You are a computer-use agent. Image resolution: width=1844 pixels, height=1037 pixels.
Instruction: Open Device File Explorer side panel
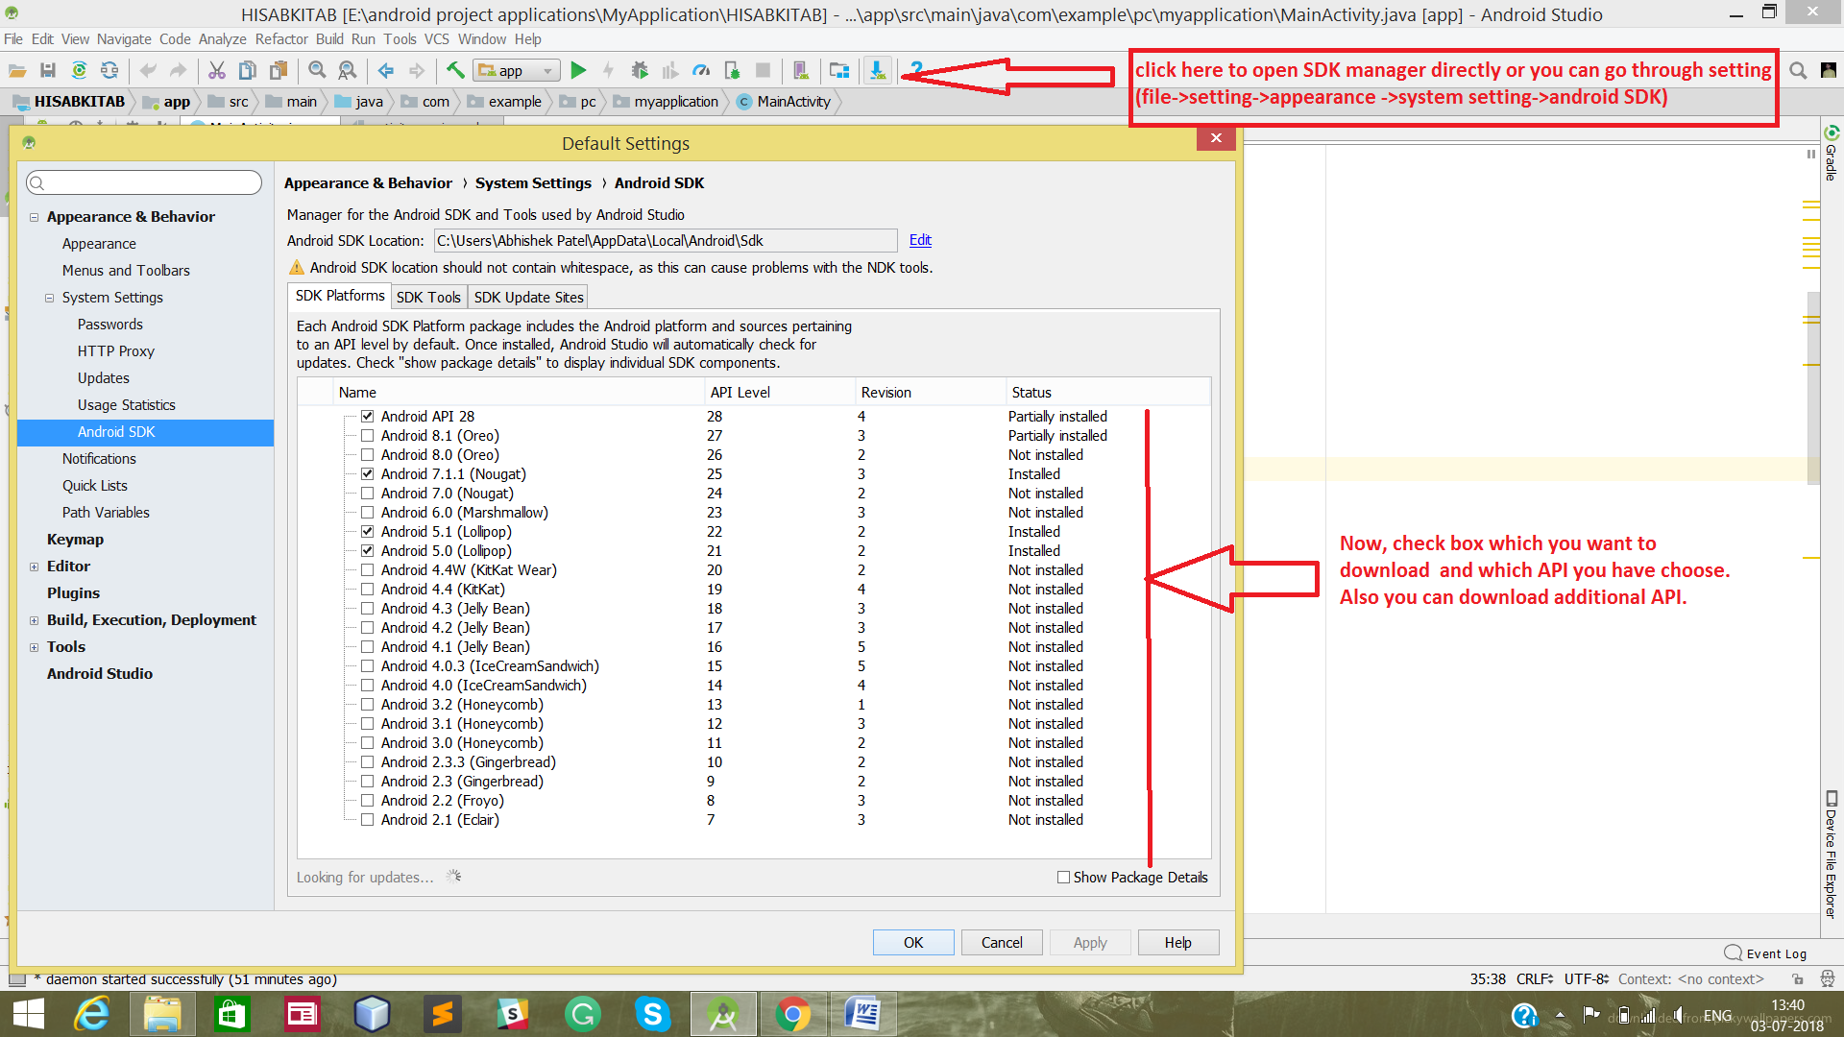pyautogui.click(x=1831, y=855)
